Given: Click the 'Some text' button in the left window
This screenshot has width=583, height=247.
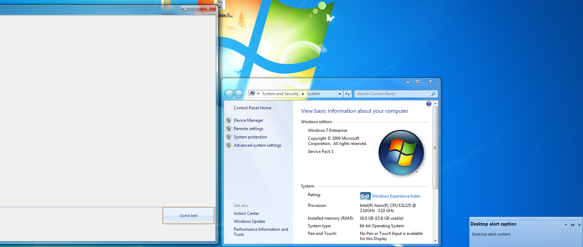Looking at the screenshot, I should coord(188,216).
